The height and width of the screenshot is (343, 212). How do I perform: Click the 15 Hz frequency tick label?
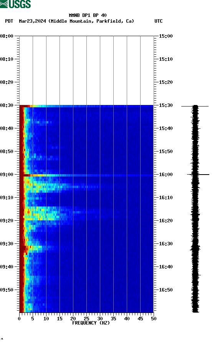[60, 319]
